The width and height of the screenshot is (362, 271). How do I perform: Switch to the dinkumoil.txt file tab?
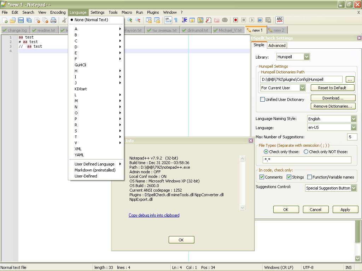(x=196, y=30)
